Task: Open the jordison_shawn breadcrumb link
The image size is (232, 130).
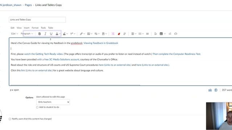Action: (x=11, y=5)
